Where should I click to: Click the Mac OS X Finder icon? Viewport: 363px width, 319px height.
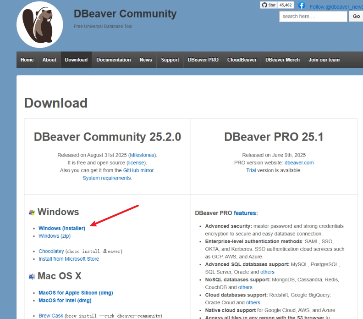(x=32, y=277)
